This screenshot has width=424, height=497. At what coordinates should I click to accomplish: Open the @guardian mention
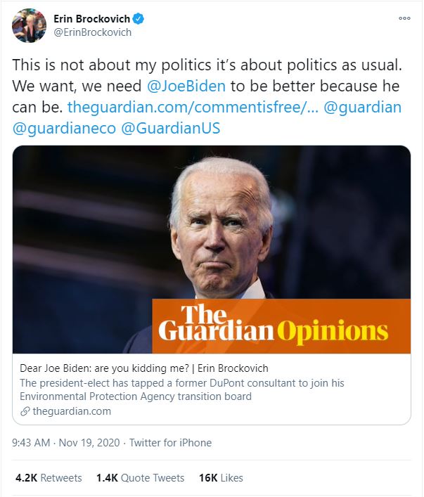[361, 108]
